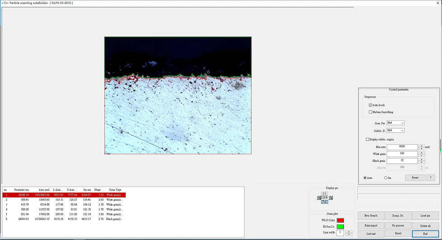Expand the Subdiv. D. dropdown
This screenshot has height=240, width=442.
(x=395, y=130)
